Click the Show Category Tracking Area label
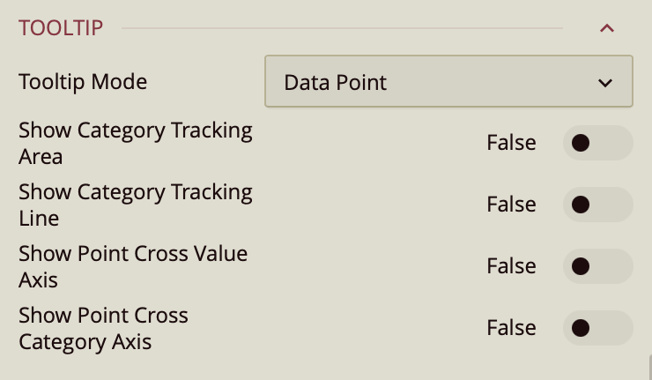Screen dimensions: 652x380 (135, 143)
